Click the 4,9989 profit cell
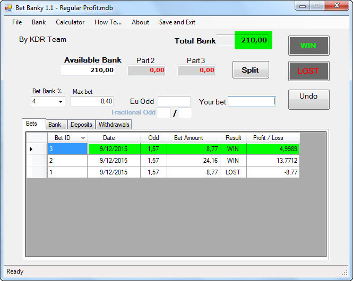353x281 pixels. point(273,149)
